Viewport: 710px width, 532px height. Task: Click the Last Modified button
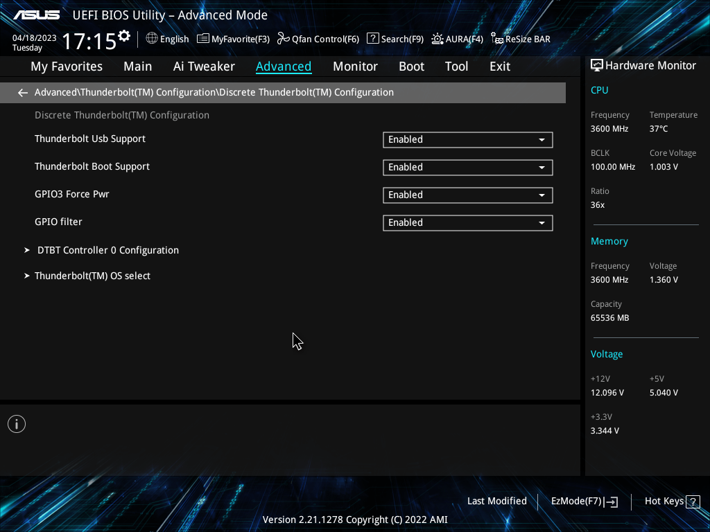(x=496, y=501)
